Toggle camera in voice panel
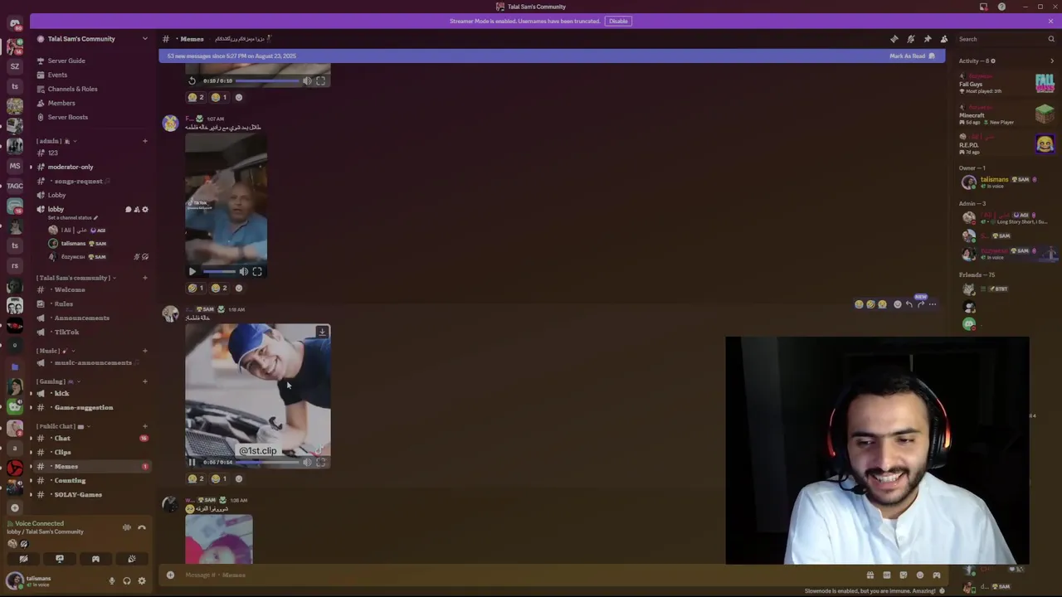Image resolution: width=1062 pixels, height=597 pixels. 24,559
